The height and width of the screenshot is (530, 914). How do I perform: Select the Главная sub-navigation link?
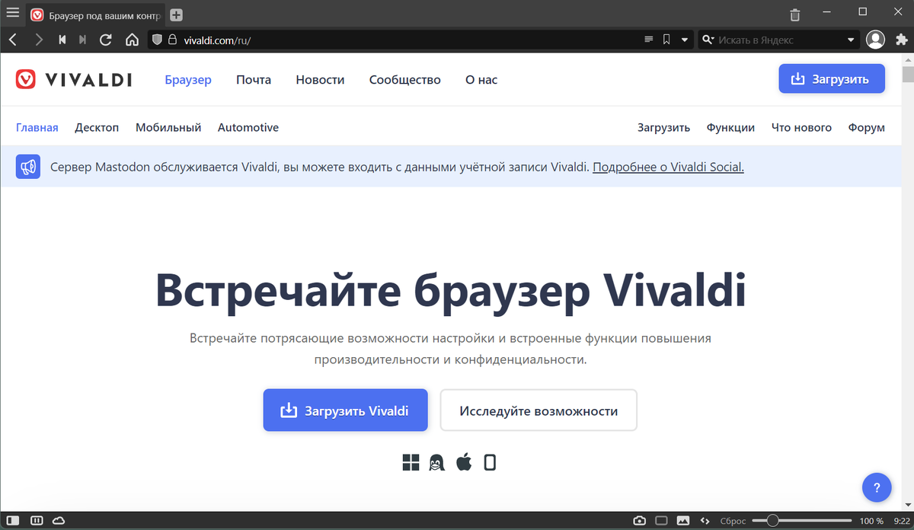click(x=37, y=127)
